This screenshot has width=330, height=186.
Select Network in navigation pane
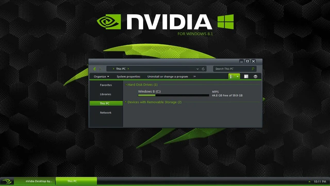pos(106,113)
